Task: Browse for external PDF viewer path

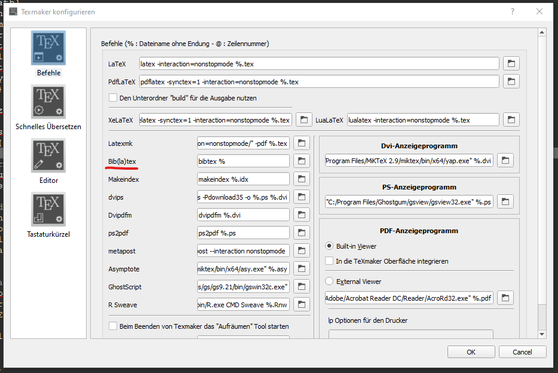Action: coord(505,298)
